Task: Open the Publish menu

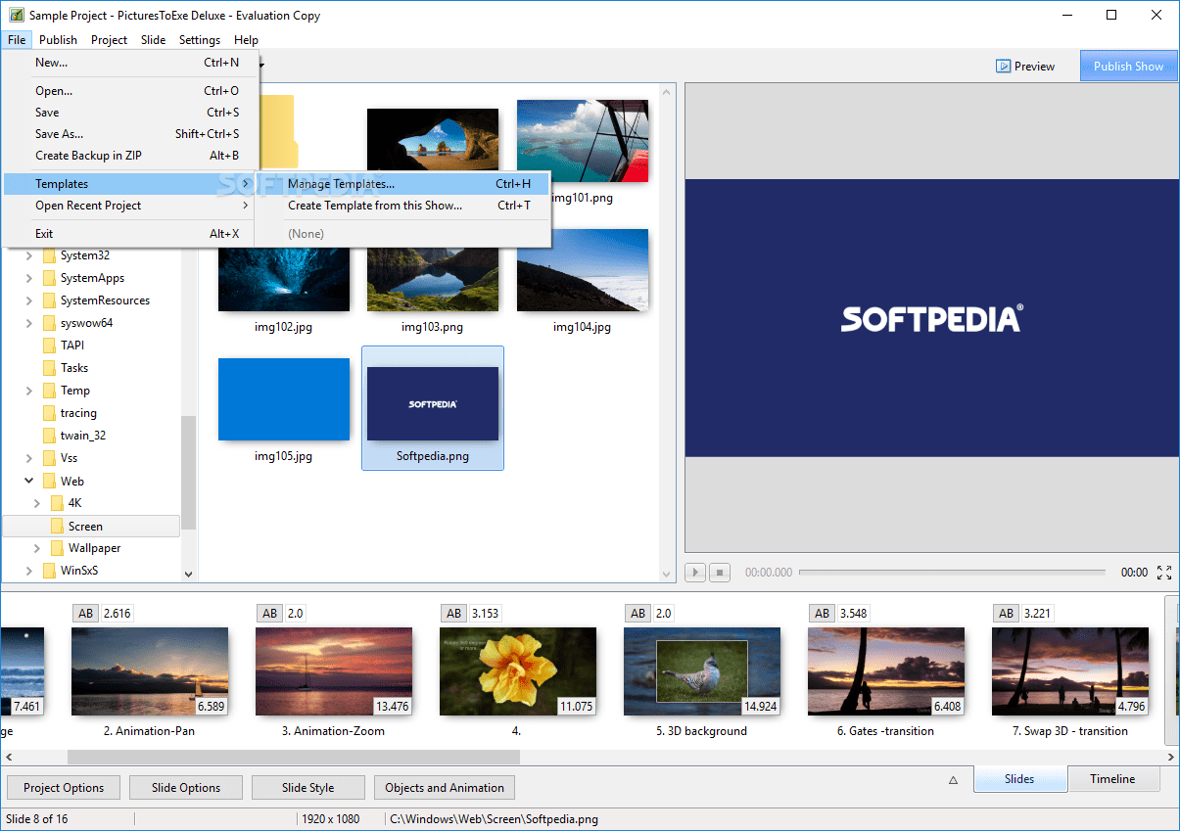Action: pyautogui.click(x=58, y=40)
